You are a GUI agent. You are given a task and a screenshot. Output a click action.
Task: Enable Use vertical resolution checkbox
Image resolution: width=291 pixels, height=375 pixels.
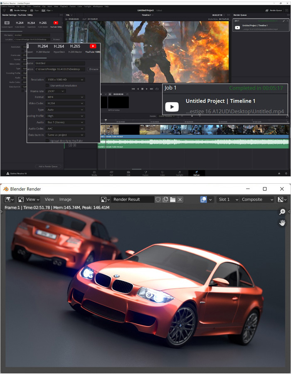pos(47,85)
